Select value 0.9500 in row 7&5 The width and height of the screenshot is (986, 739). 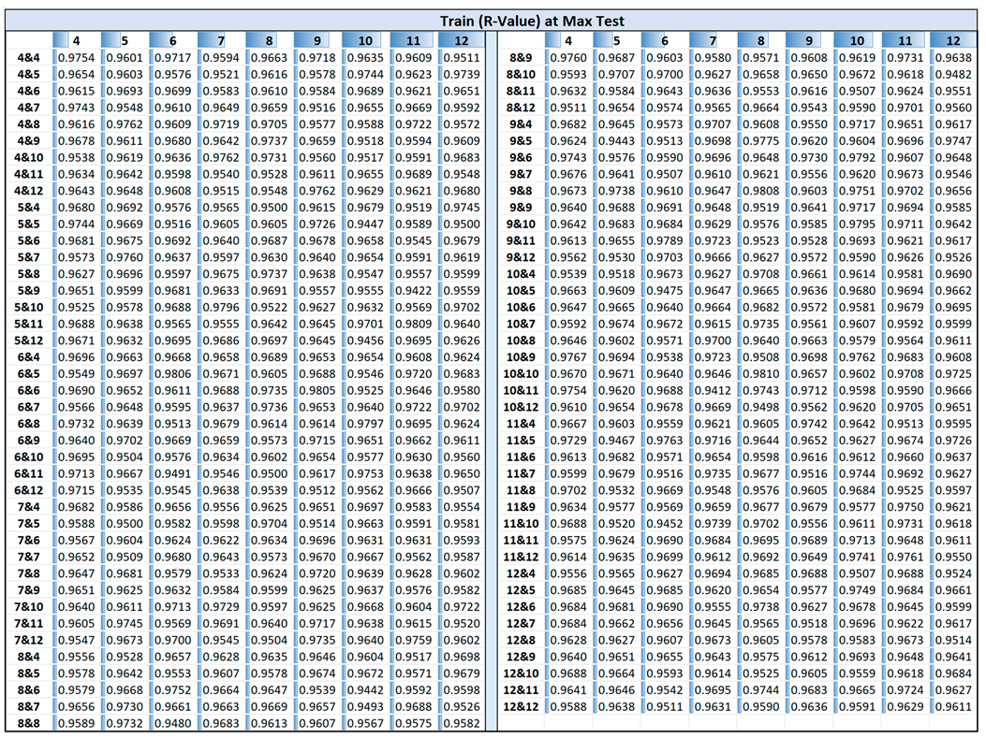pos(125,524)
